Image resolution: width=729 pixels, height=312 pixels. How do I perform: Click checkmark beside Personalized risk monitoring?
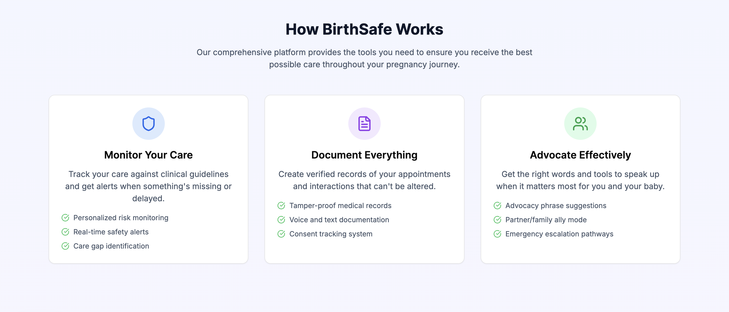65,218
